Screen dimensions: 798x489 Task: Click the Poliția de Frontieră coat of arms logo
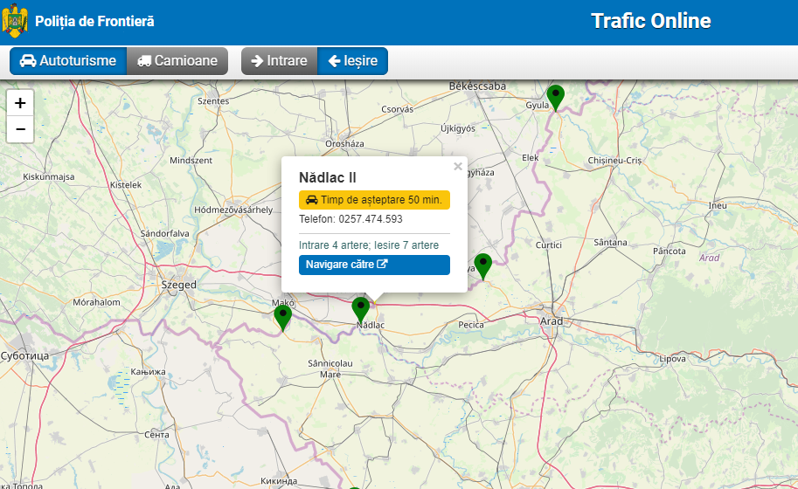coord(15,21)
